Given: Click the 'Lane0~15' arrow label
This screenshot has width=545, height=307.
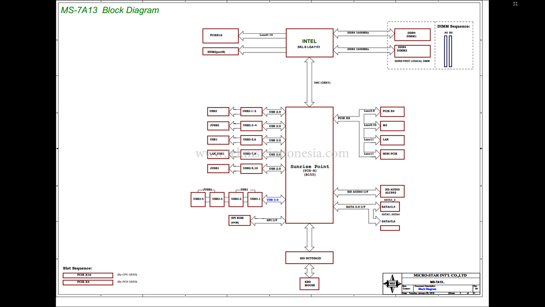Looking at the screenshot, I should (266, 35).
